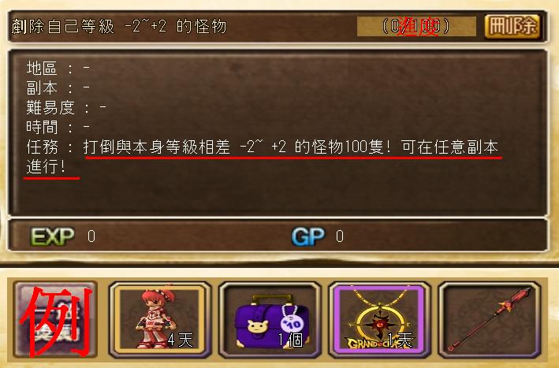This screenshot has width=559, height=368.
Task: Click the GP reward value 0
Action: [340, 236]
